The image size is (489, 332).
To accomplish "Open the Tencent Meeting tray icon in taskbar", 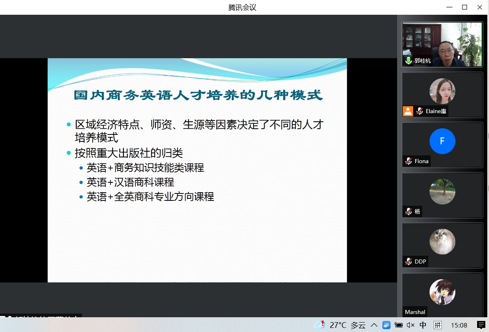I will pos(386,325).
